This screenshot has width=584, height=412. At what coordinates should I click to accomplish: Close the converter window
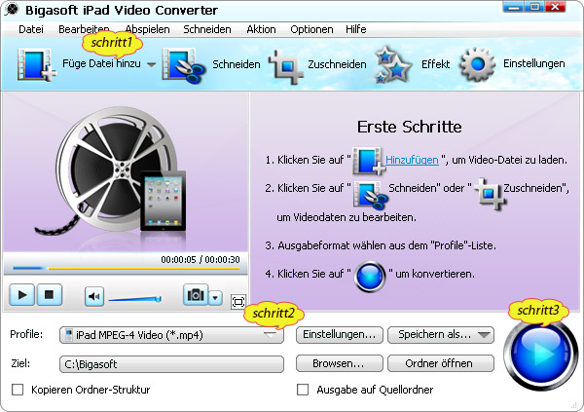(x=556, y=7)
